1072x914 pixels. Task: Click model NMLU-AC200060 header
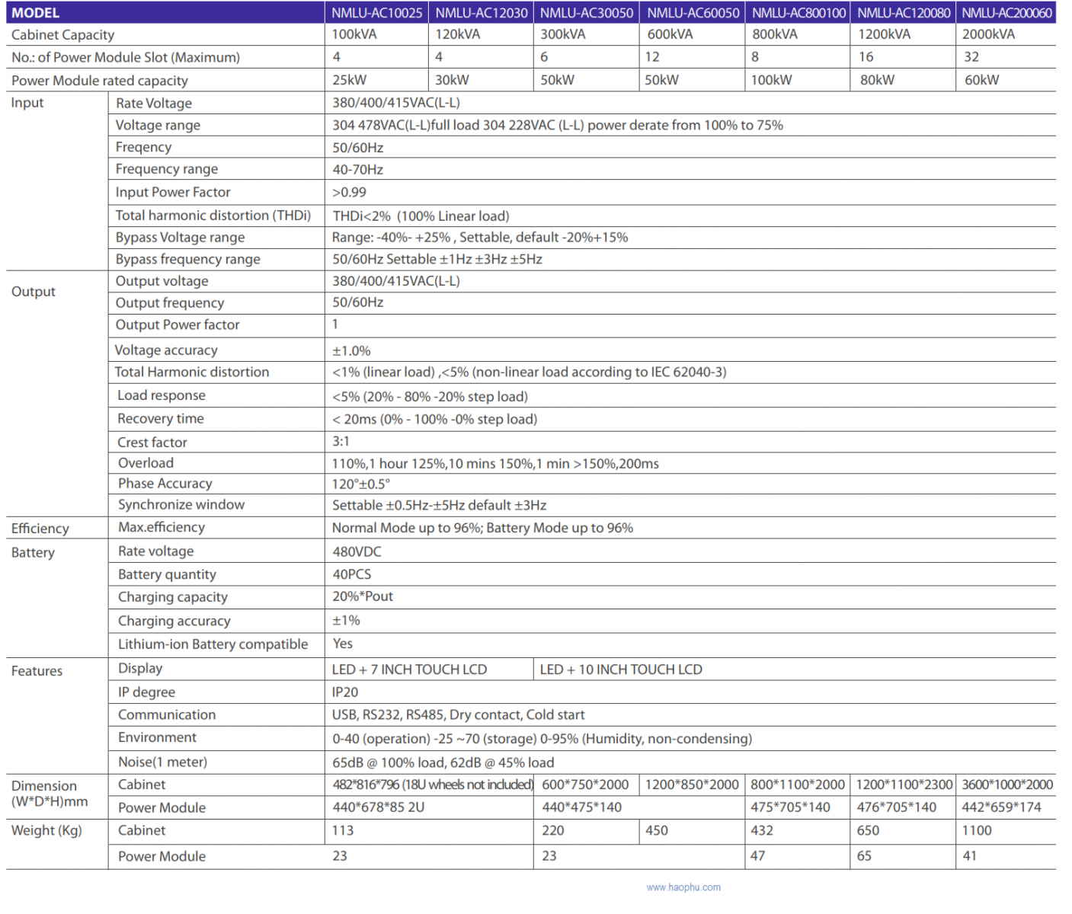pyautogui.click(x=1006, y=13)
